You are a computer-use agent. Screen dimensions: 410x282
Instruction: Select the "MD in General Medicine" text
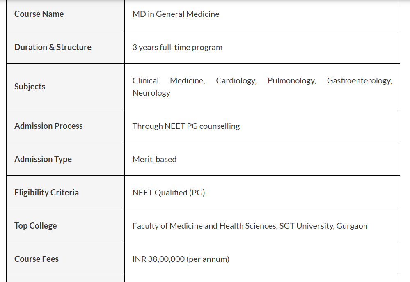click(176, 14)
